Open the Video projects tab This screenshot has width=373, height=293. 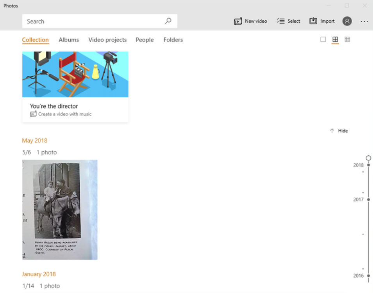(x=107, y=40)
